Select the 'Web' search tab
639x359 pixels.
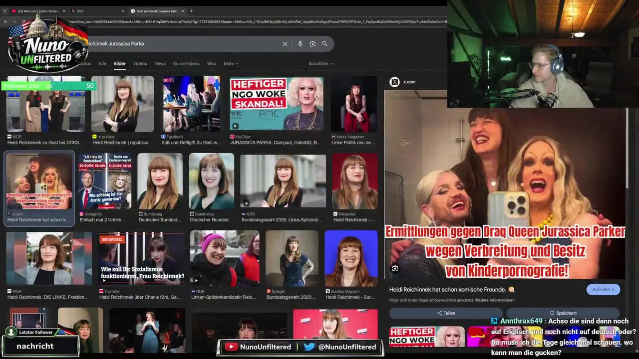click(x=212, y=64)
